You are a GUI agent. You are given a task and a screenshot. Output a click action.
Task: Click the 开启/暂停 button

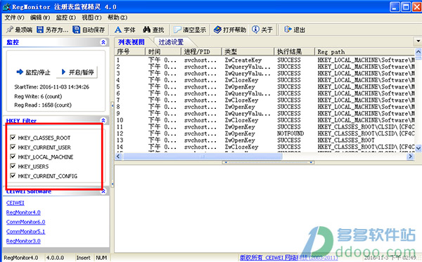77,72
